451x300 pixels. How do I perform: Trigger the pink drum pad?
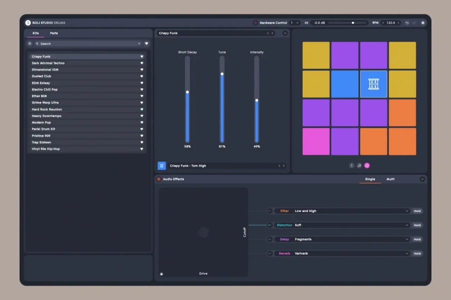click(316, 141)
